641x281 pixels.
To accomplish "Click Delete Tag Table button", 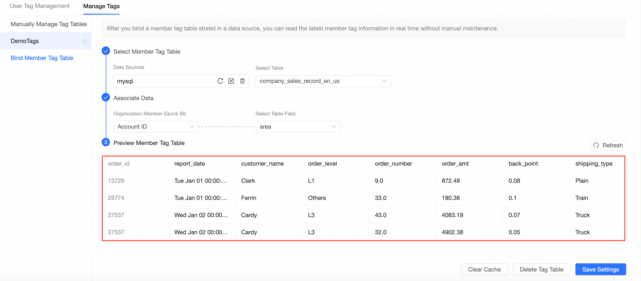I will click(x=541, y=269).
